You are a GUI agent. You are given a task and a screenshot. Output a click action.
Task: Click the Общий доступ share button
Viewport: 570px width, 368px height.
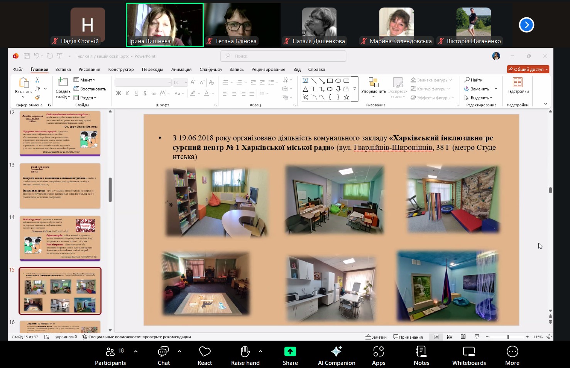pyautogui.click(x=528, y=69)
